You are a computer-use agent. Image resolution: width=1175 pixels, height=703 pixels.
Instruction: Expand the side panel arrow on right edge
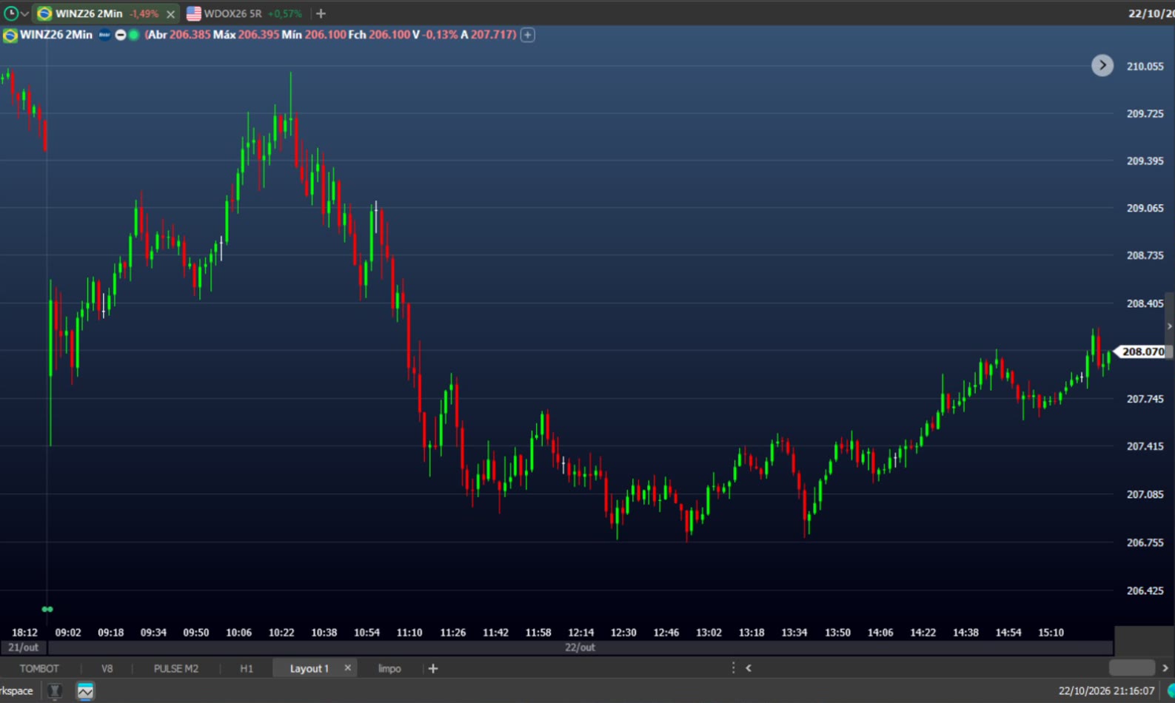point(1170,326)
